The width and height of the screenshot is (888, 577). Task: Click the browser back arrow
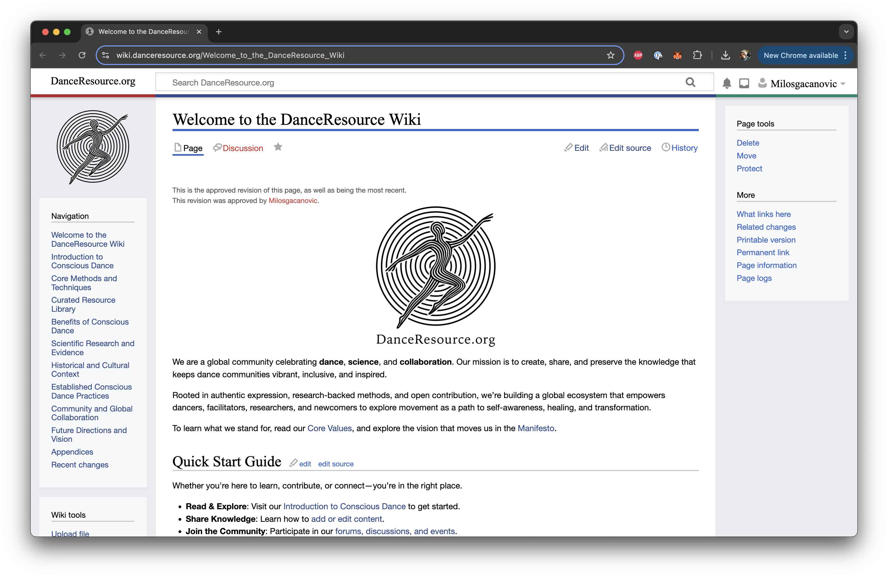coord(43,55)
